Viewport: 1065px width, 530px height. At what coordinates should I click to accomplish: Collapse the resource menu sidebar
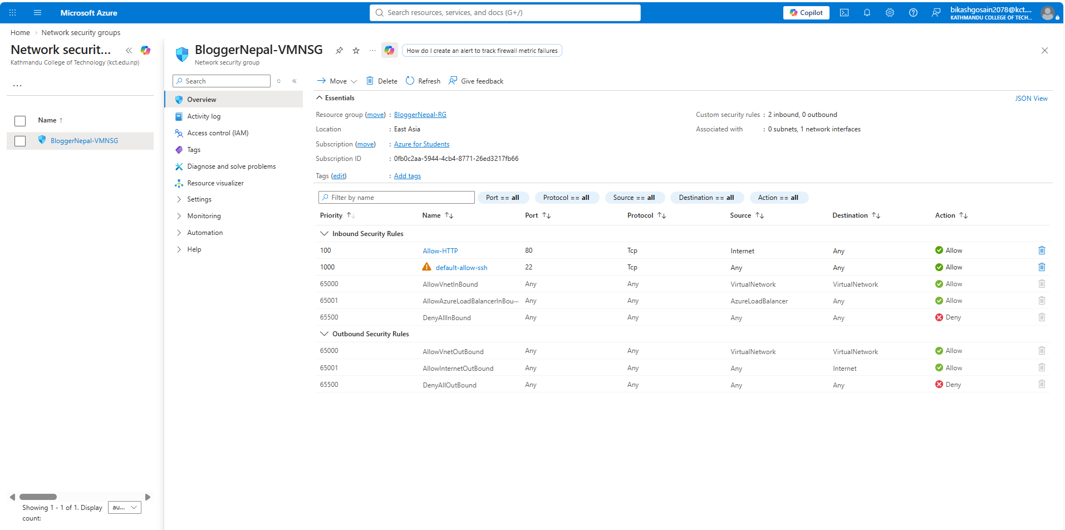pos(295,81)
